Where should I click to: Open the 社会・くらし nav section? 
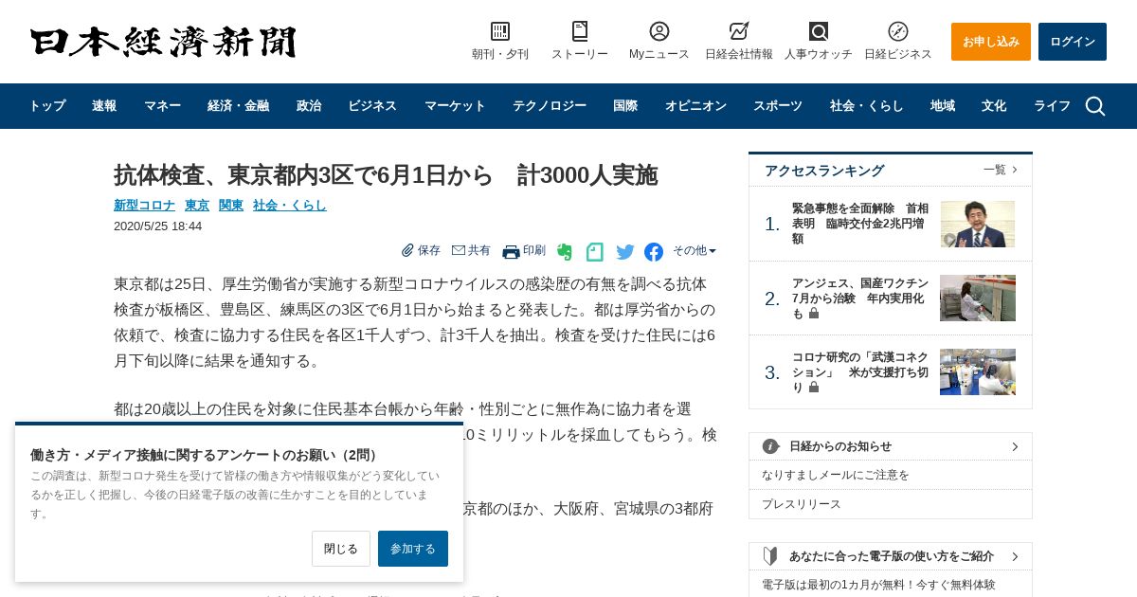[866, 106]
